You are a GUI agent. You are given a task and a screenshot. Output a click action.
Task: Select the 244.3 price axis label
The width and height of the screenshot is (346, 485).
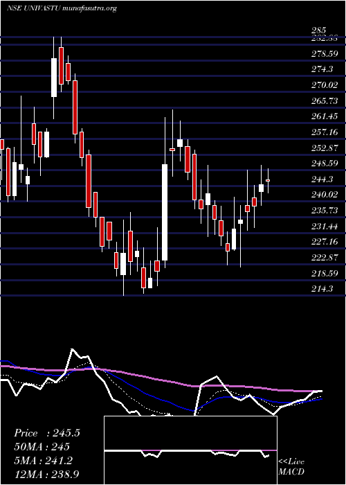pyautogui.click(x=322, y=179)
